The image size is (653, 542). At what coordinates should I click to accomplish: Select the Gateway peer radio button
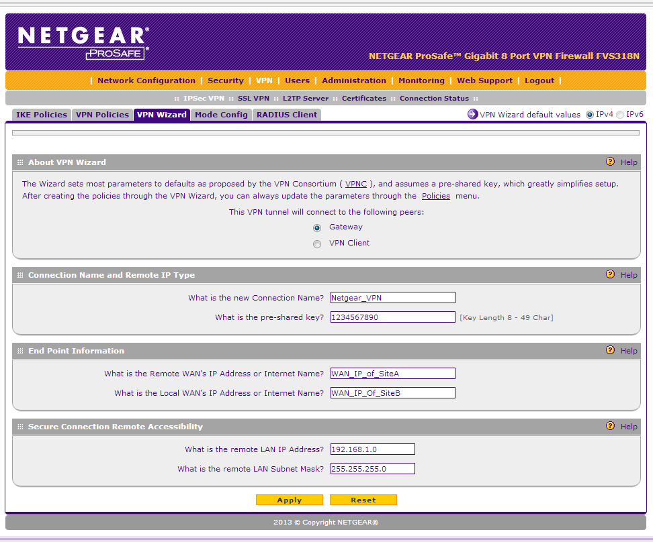point(317,228)
